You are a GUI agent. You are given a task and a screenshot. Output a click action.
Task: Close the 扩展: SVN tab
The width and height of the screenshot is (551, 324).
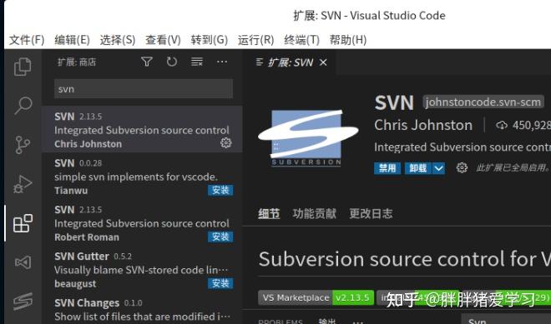[323, 62]
